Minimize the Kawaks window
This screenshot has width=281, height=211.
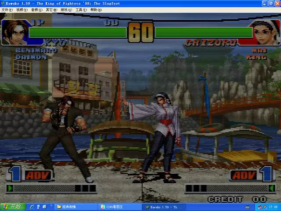(265, 4)
